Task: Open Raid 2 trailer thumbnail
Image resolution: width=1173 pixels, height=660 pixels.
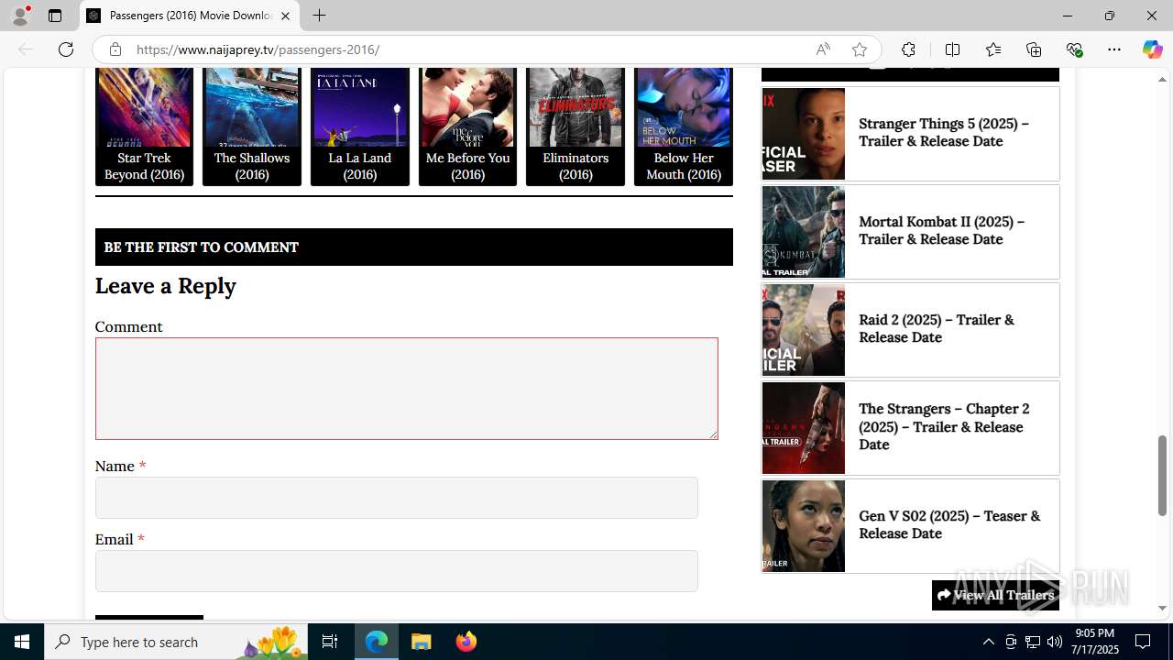Action: tap(804, 330)
